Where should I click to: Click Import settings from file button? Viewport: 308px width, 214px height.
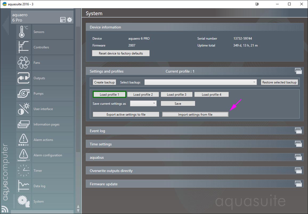(x=195, y=115)
